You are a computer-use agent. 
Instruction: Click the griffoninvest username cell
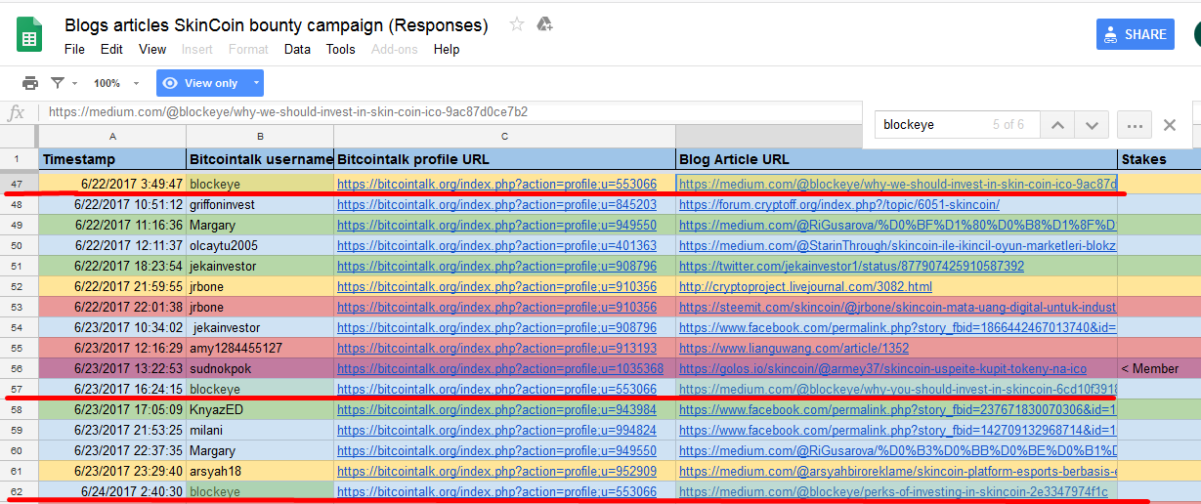point(260,205)
